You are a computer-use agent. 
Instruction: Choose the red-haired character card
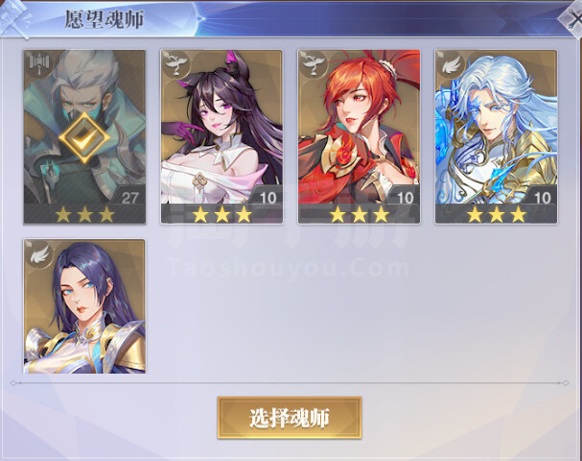click(x=359, y=136)
